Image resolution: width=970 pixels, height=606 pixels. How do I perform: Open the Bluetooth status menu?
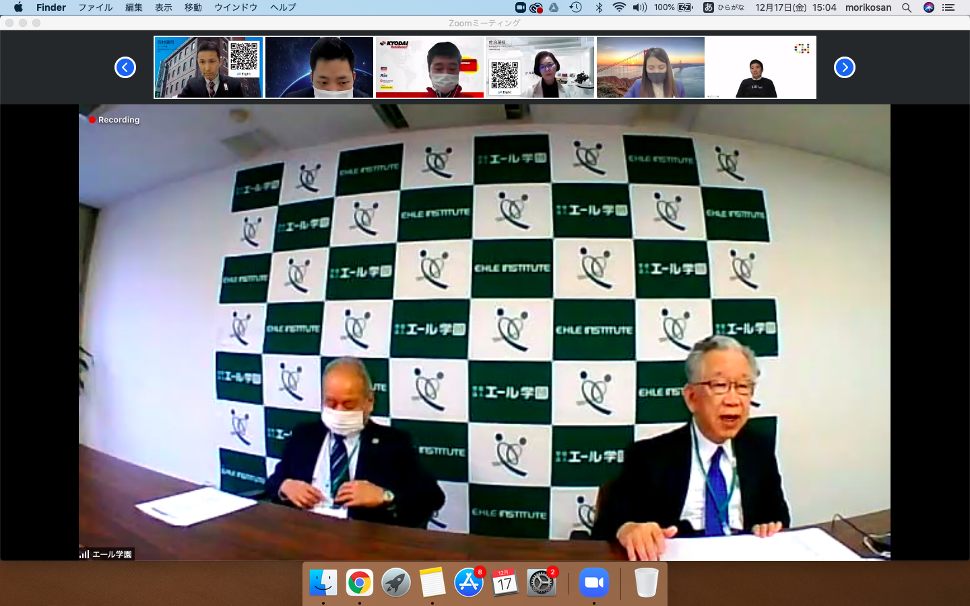pyautogui.click(x=599, y=7)
